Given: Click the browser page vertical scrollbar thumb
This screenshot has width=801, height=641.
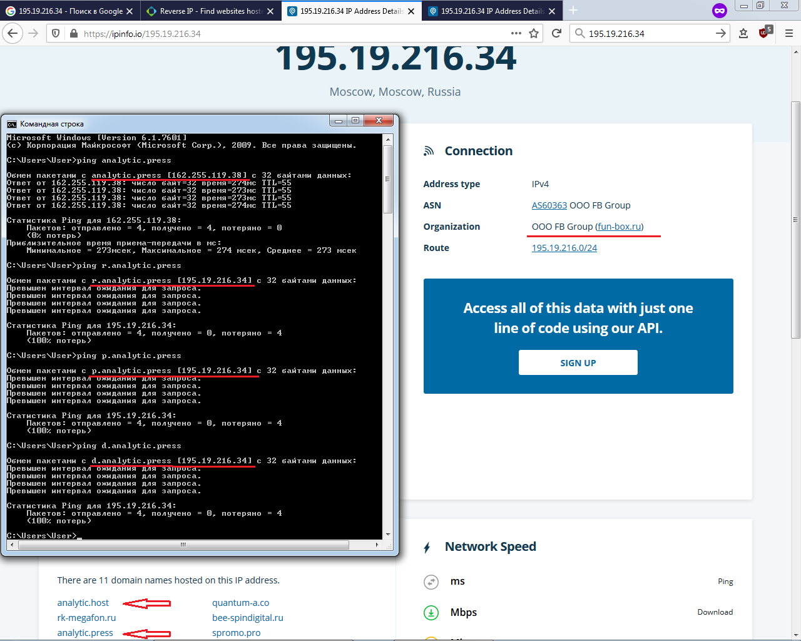Looking at the screenshot, I should (795, 220).
